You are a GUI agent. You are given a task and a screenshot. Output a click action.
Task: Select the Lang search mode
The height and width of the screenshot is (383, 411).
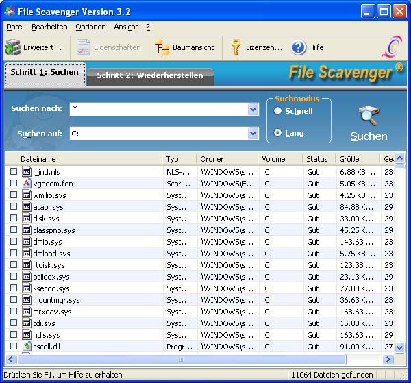(277, 133)
